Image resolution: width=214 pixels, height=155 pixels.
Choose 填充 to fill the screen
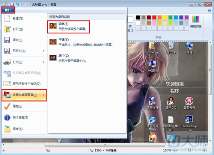pyautogui.click(x=68, y=27)
